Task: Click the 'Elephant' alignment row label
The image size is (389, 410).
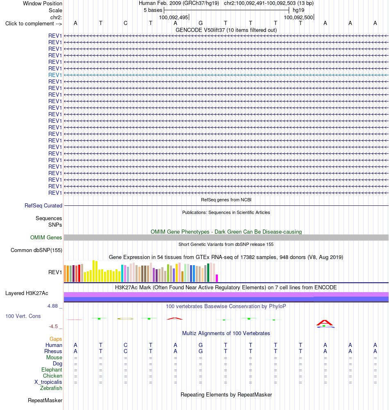Action: 52,370
